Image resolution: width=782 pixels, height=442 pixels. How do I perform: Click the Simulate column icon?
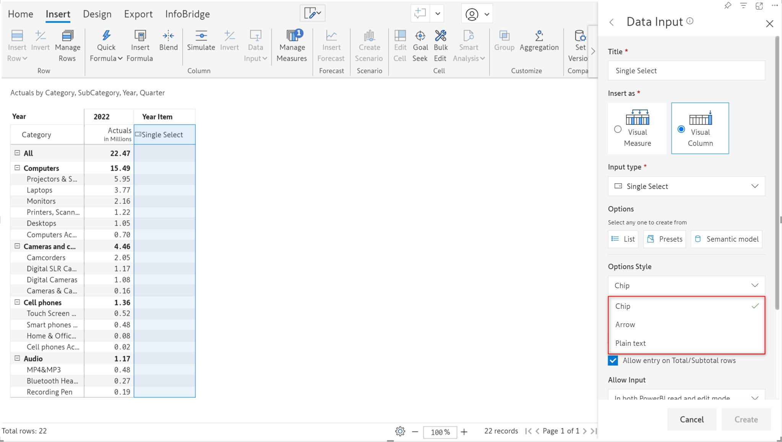pos(201,36)
